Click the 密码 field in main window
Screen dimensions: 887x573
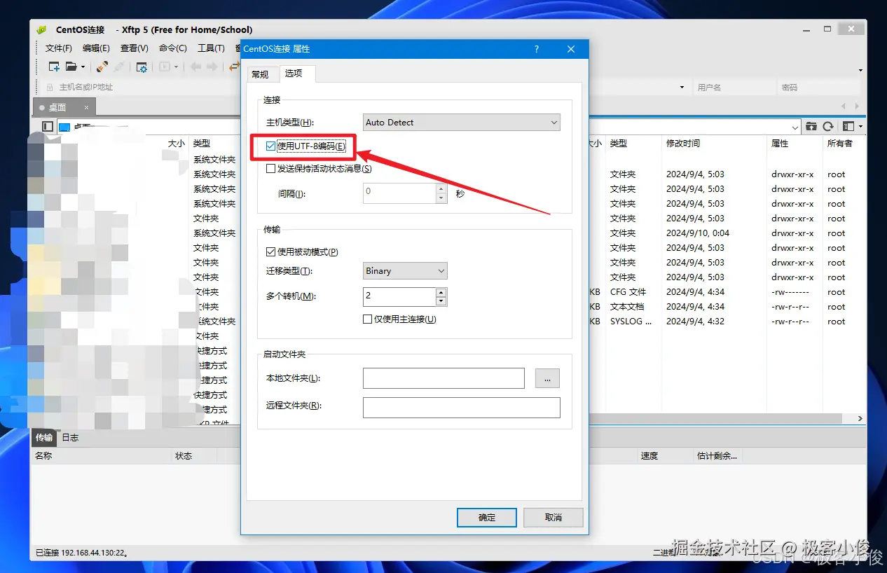click(819, 88)
